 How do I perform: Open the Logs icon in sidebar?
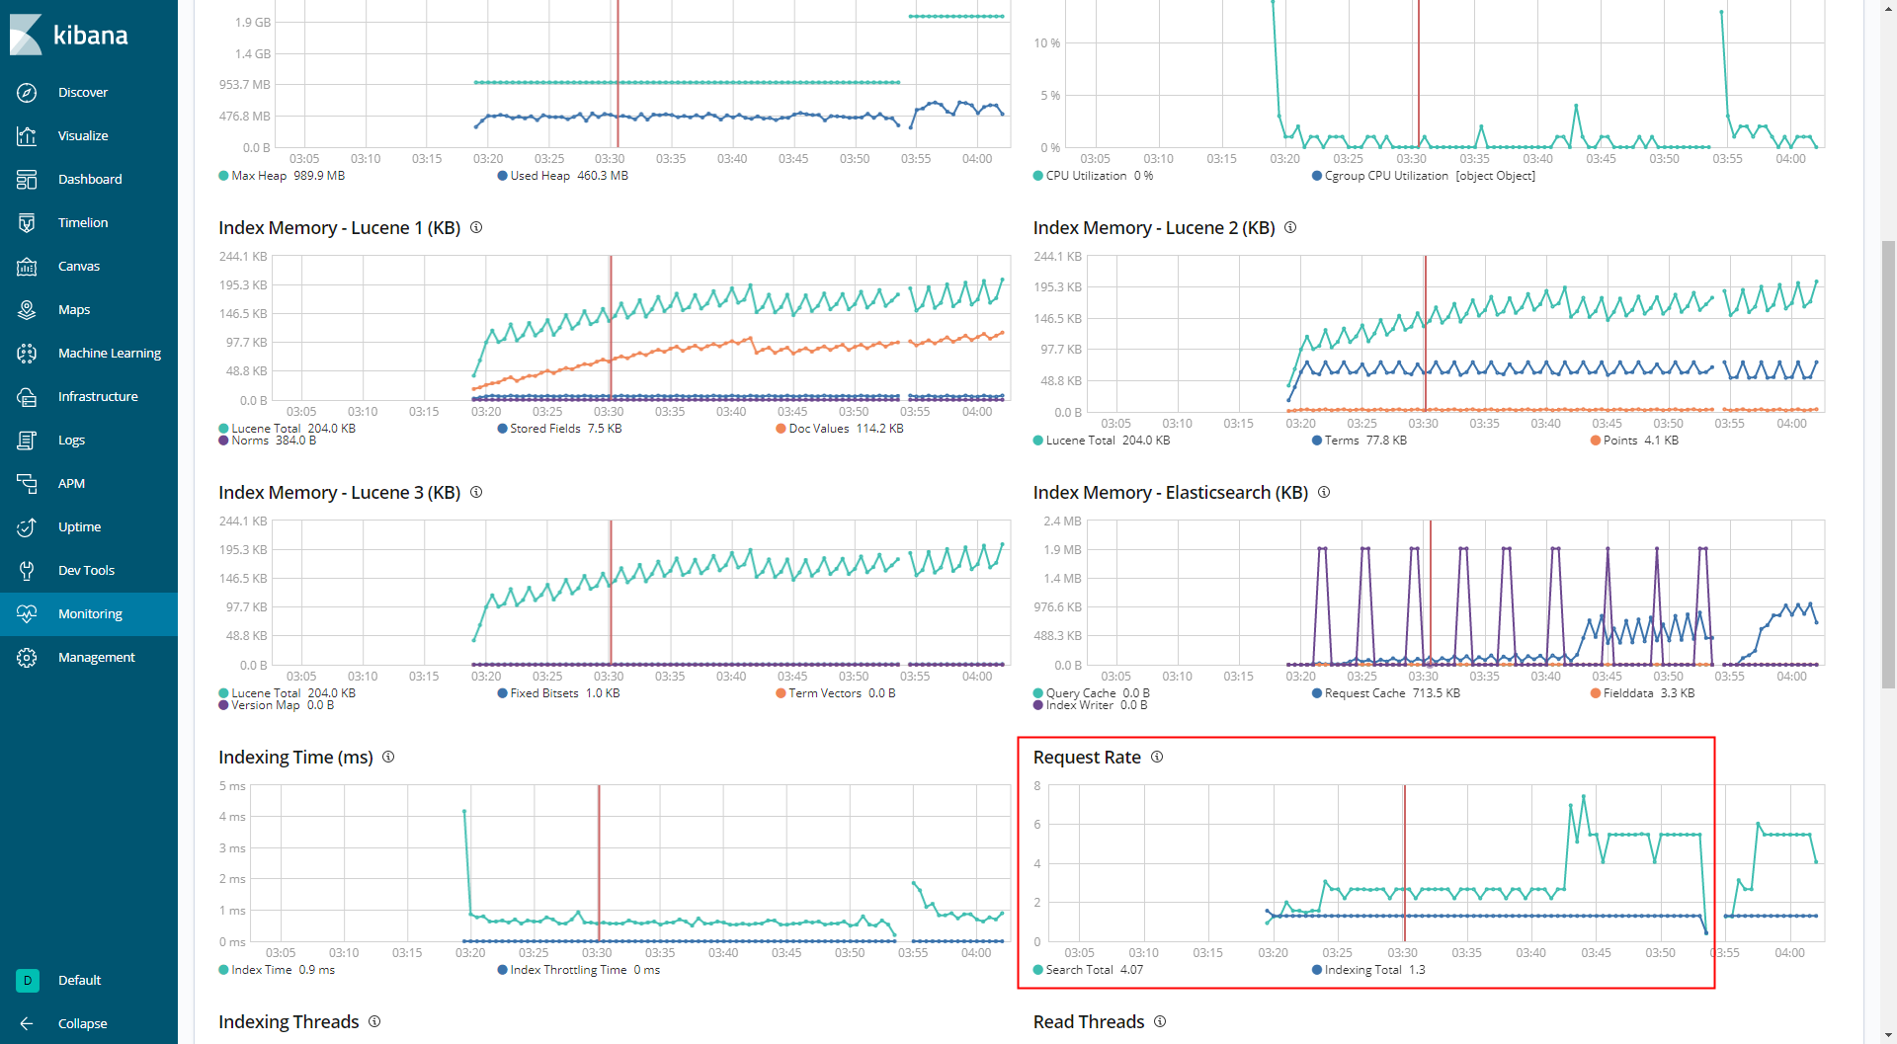point(27,440)
